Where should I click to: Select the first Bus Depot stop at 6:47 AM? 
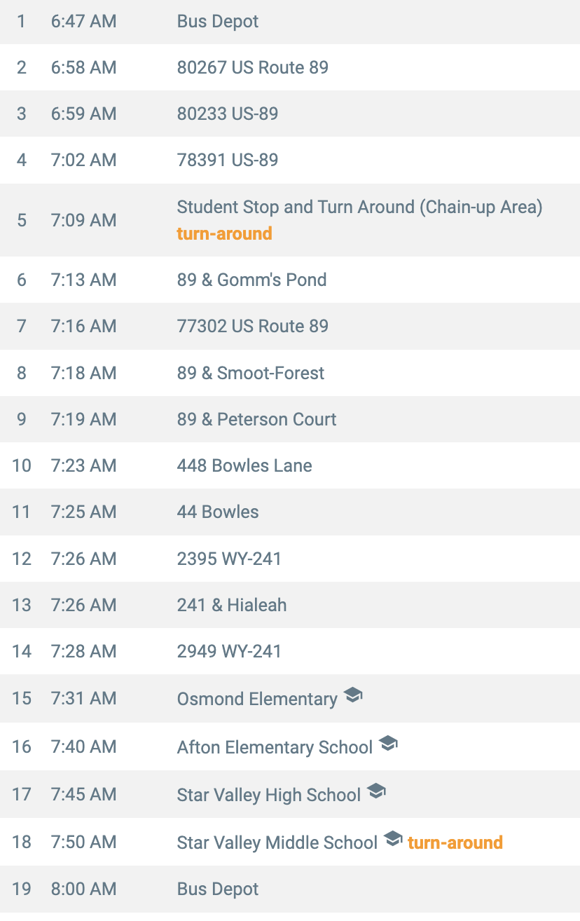pyautogui.click(x=217, y=22)
